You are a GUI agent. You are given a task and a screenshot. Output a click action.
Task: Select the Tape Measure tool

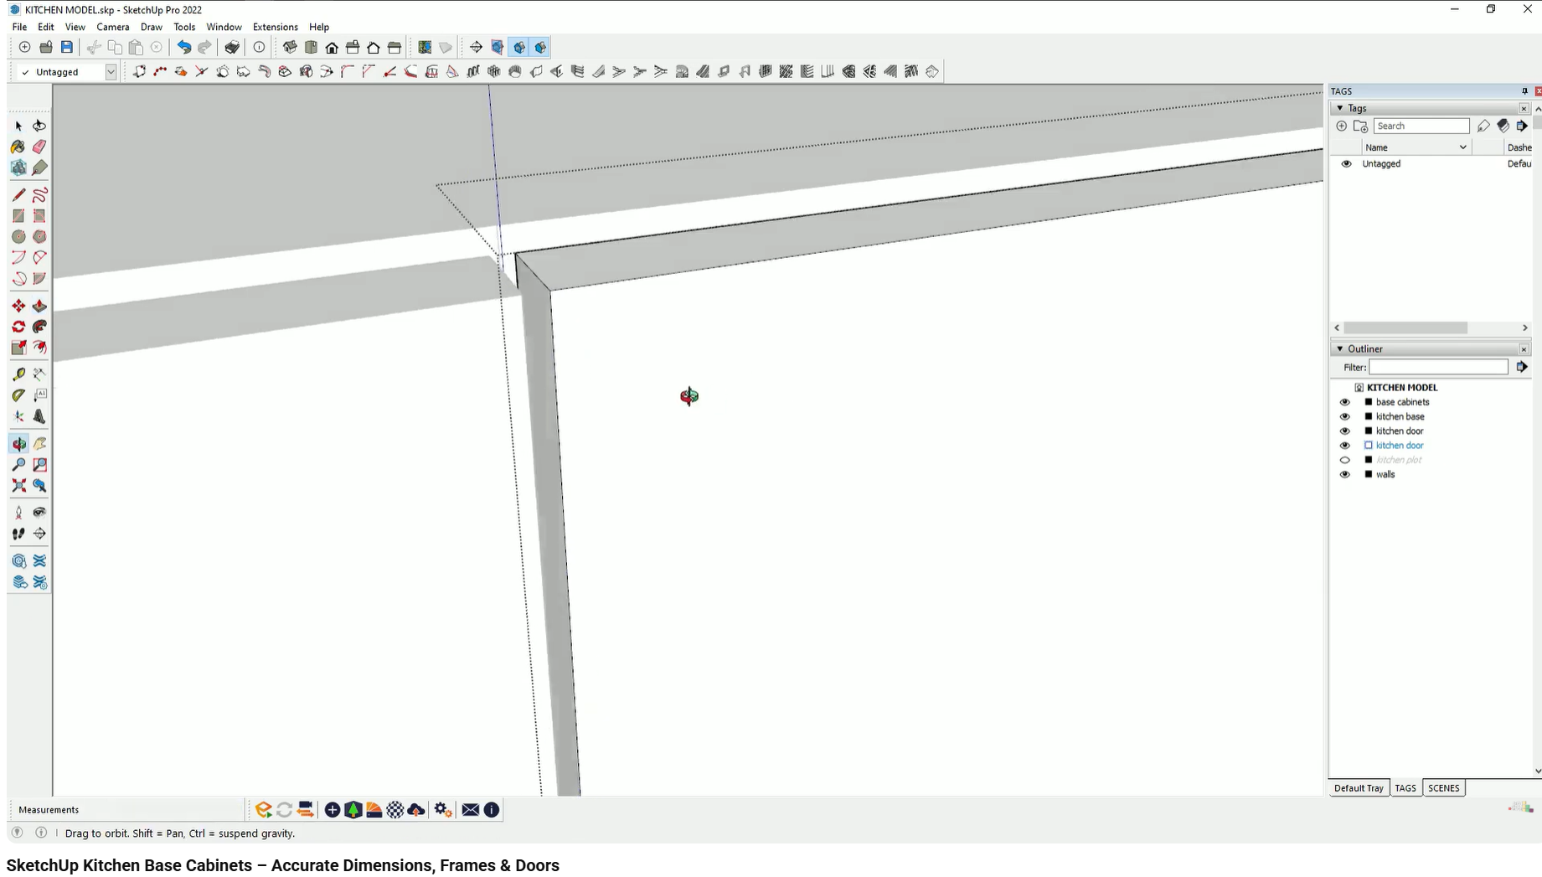(18, 374)
